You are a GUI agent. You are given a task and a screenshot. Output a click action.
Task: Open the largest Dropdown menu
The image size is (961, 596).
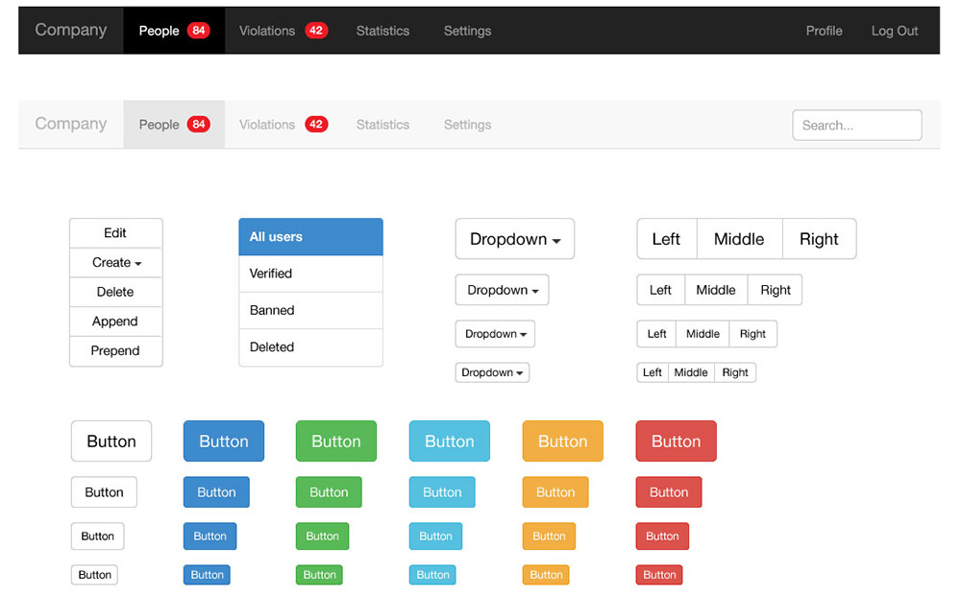click(514, 238)
